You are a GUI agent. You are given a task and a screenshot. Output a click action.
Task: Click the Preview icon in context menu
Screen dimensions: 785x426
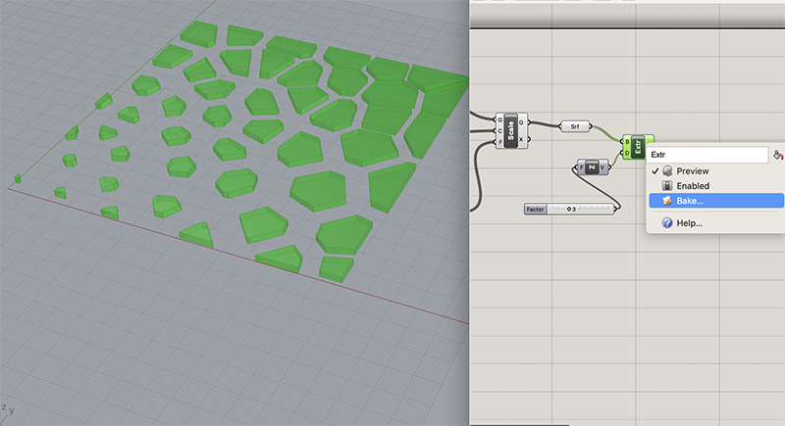coord(667,171)
